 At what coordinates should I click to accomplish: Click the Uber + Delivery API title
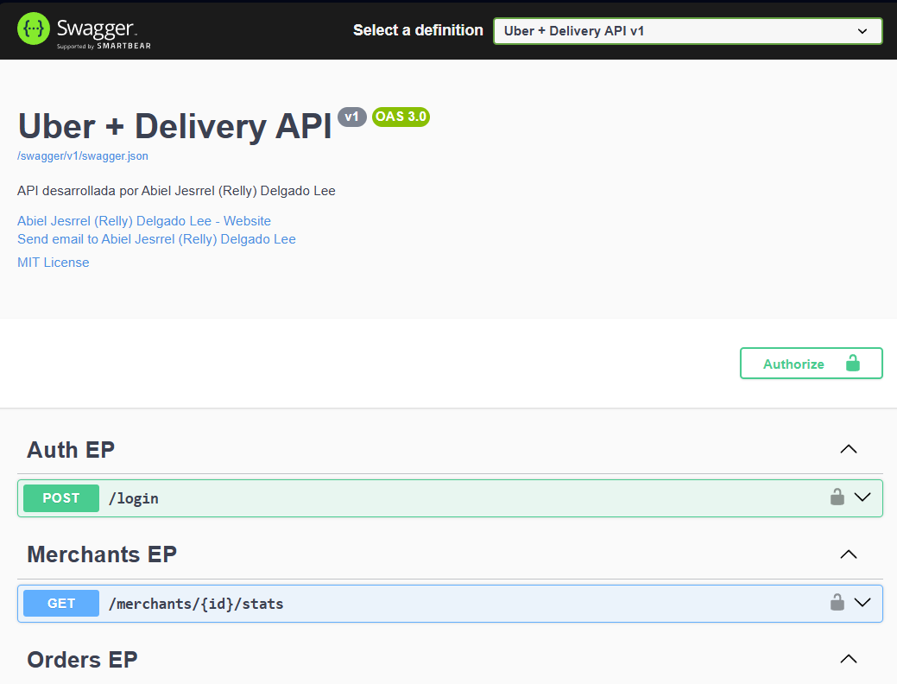pyautogui.click(x=175, y=126)
